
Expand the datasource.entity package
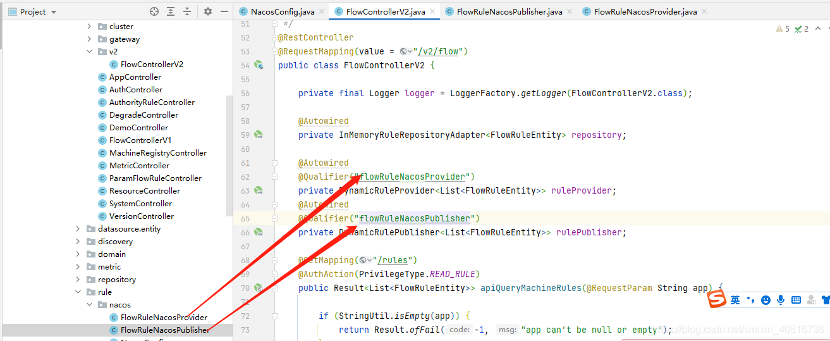tap(78, 228)
